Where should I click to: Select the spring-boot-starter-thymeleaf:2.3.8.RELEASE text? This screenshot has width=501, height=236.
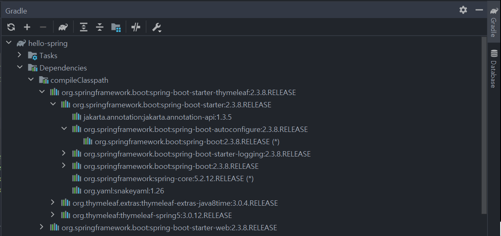pos(178,92)
